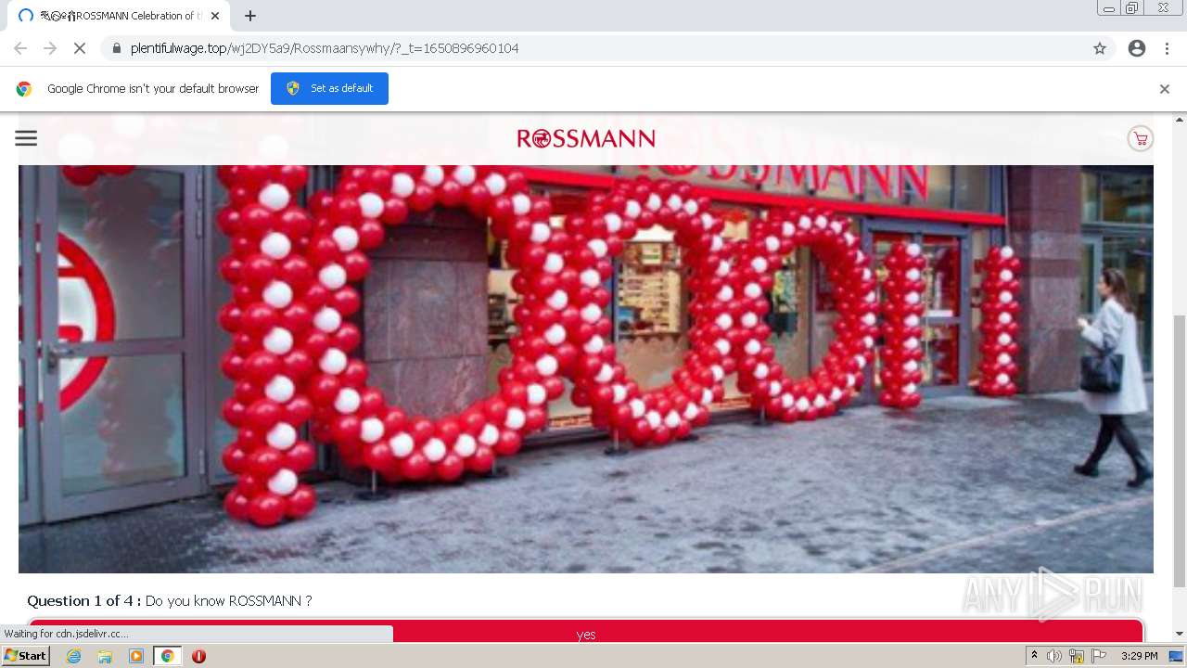Open the Chrome three-dot menu
This screenshot has height=668, width=1187.
coord(1167,48)
